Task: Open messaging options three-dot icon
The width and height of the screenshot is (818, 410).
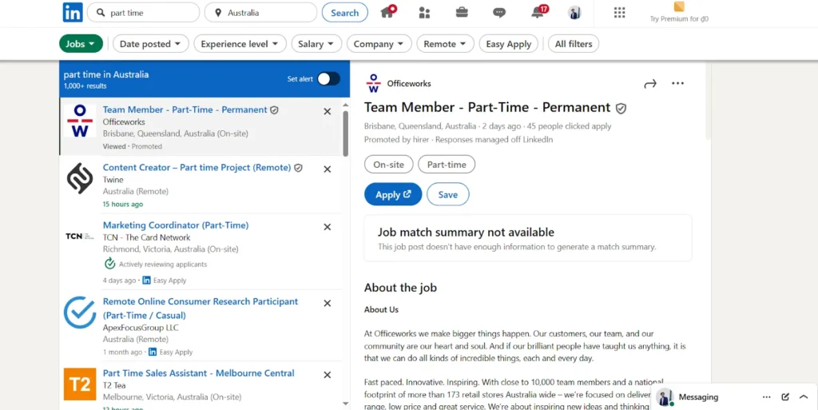Action: pos(766,397)
